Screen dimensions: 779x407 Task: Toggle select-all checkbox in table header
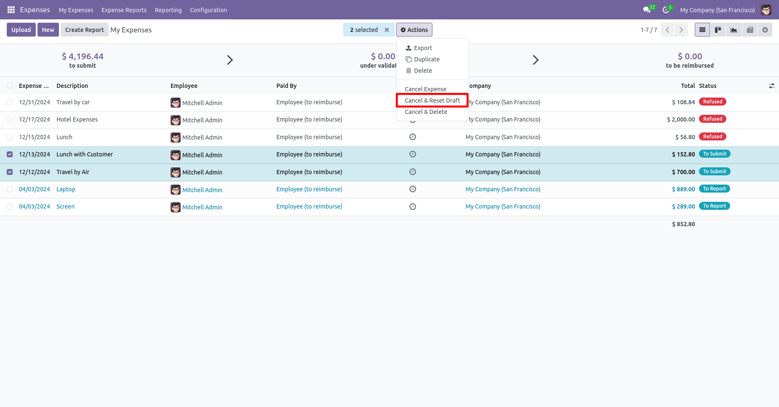point(10,86)
